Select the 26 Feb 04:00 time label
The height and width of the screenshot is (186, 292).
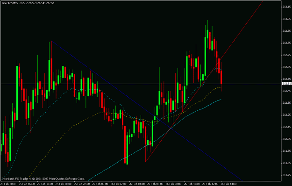click(137, 184)
